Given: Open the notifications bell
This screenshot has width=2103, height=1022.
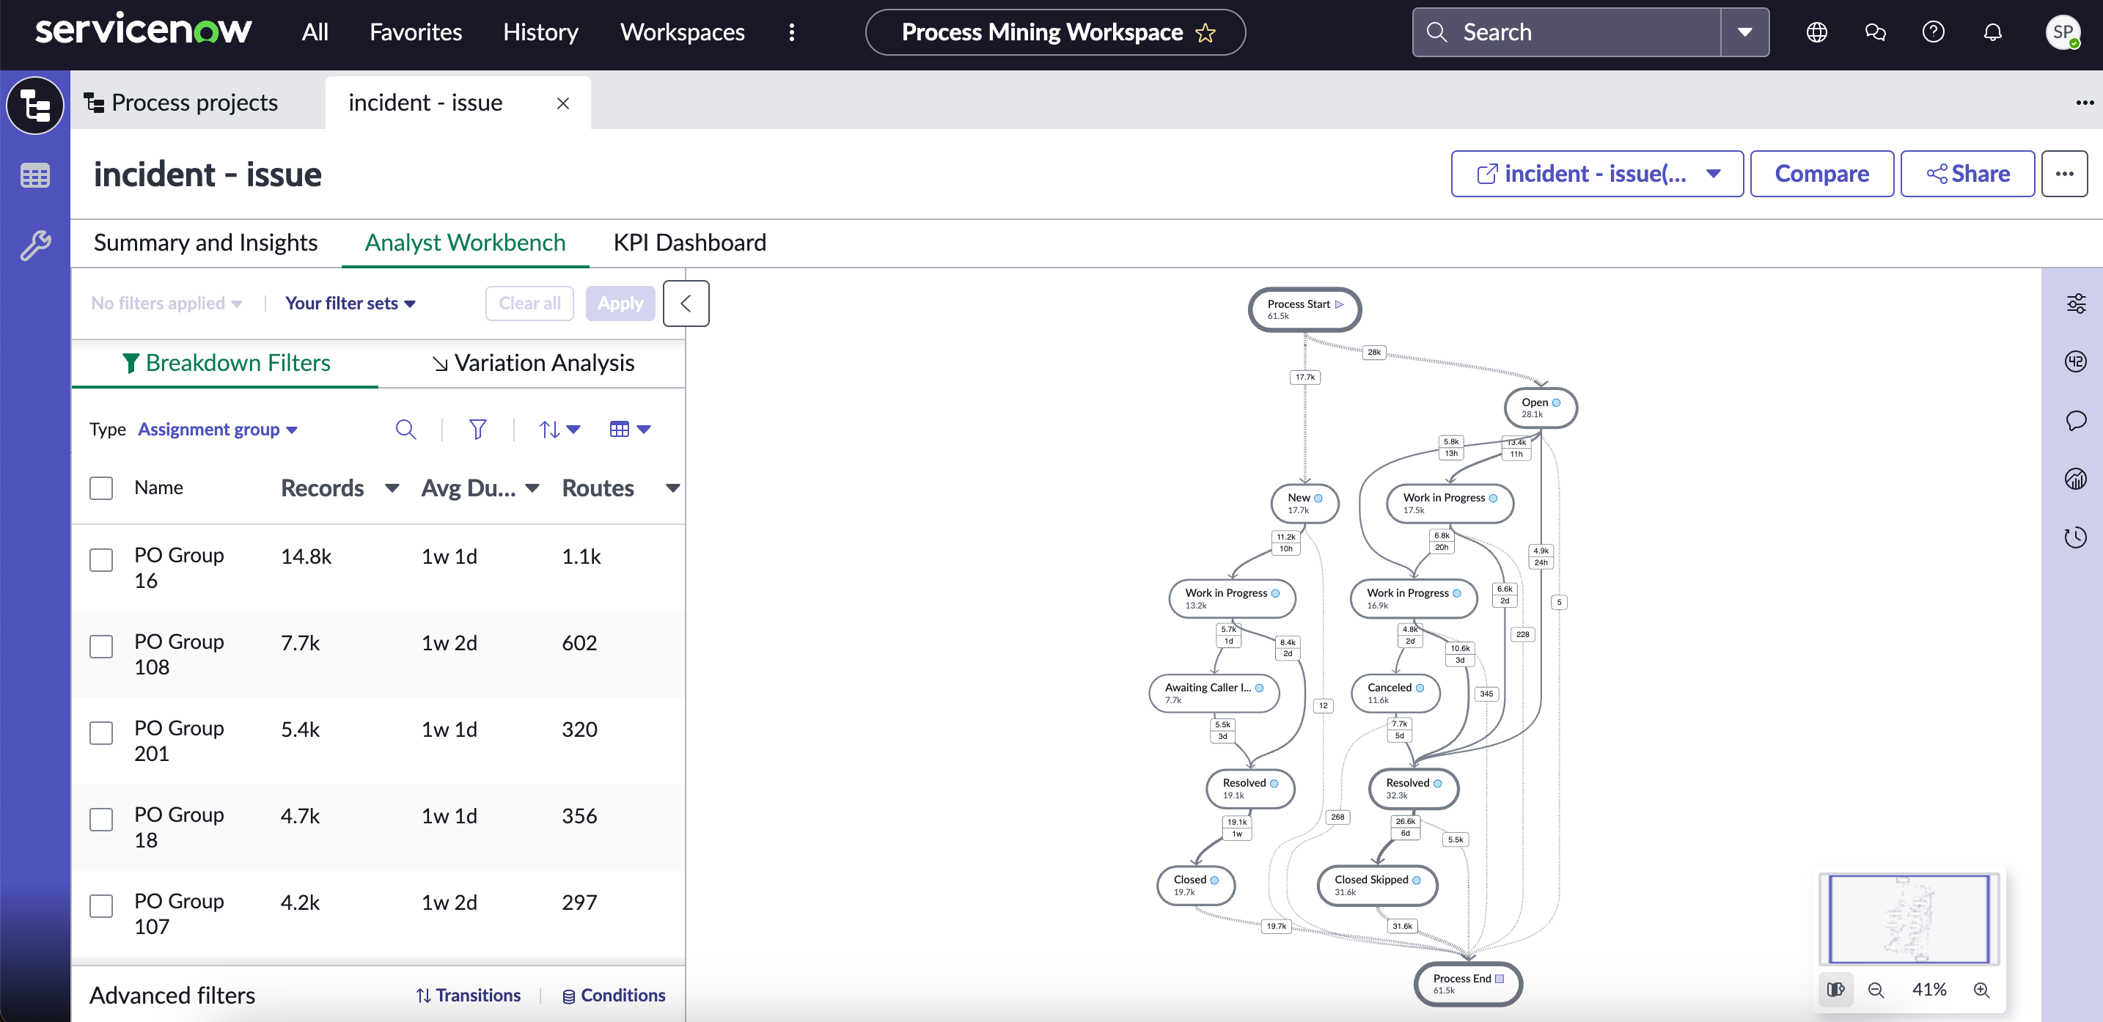Looking at the screenshot, I should [1993, 32].
